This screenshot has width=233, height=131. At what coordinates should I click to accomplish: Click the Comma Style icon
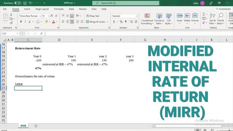pos(126,22)
